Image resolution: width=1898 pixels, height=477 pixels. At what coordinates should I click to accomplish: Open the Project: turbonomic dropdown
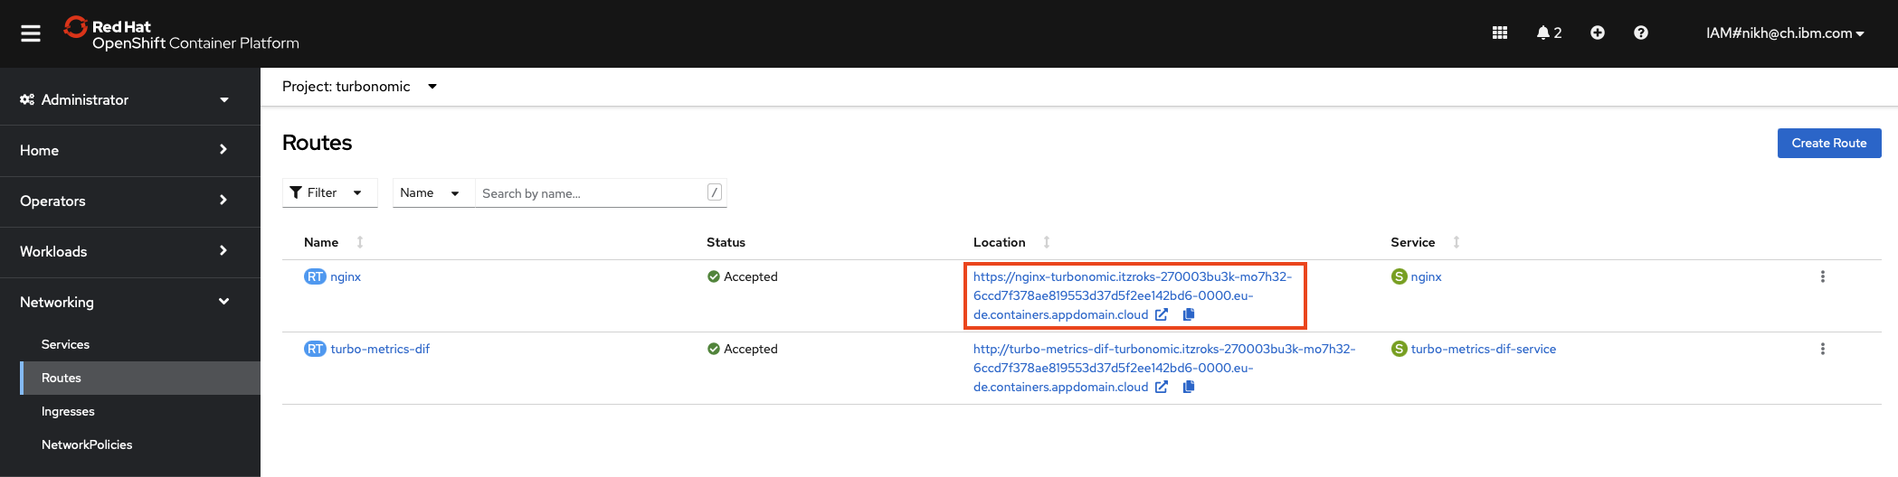tap(359, 87)
